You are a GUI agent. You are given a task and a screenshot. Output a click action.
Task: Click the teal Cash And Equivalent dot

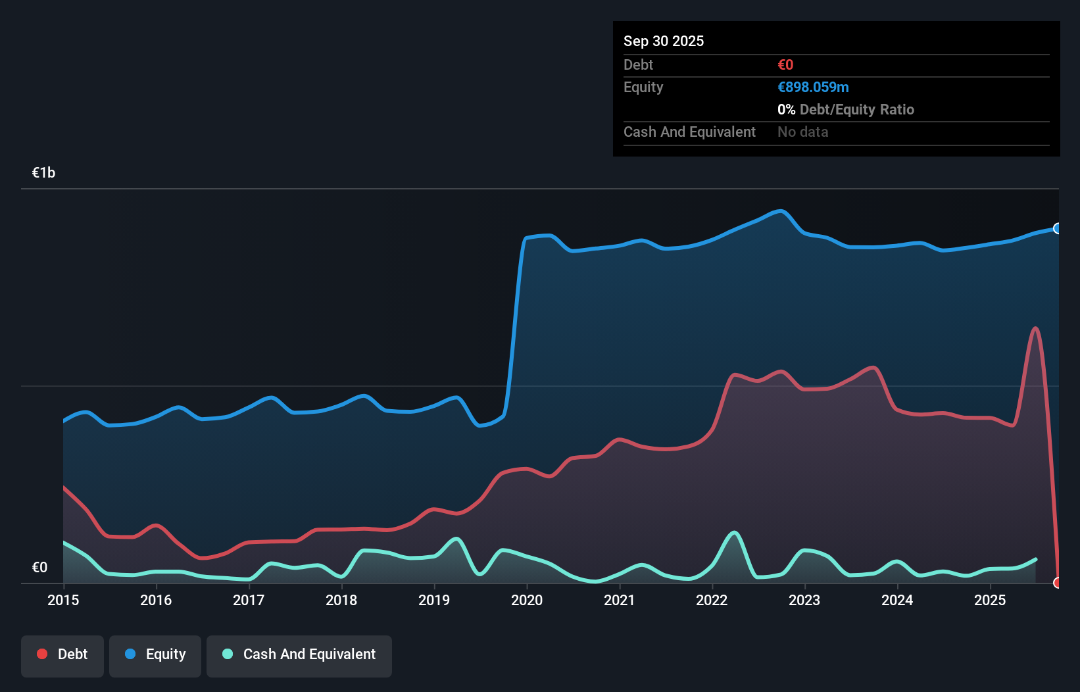coord(228,654)
